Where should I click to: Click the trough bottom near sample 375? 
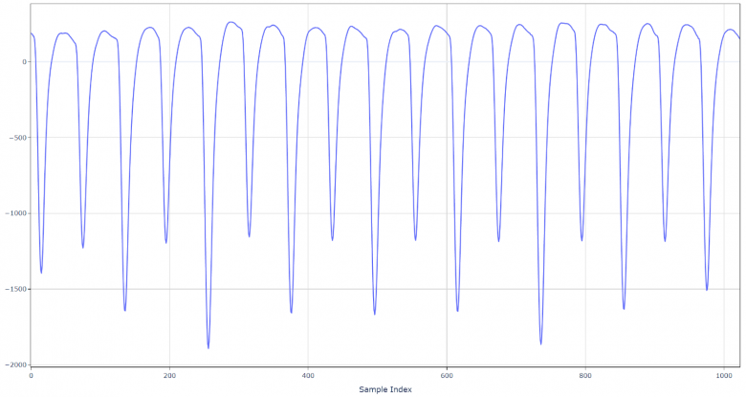click(x=292, y=312)
